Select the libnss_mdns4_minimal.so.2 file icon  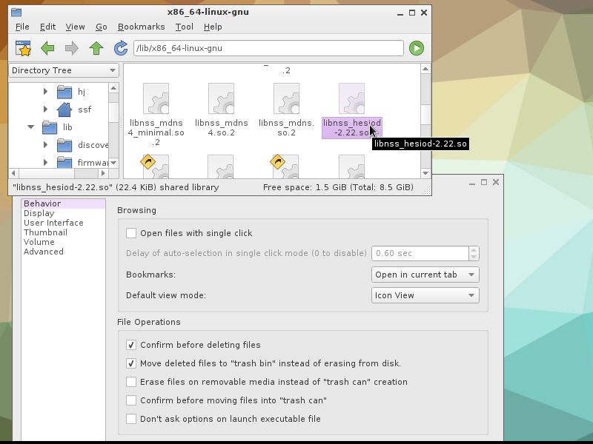[x=156, y=98]
